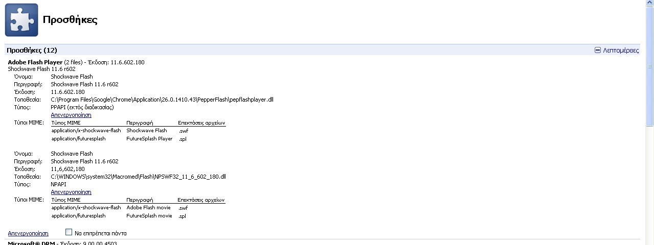
Task: Click 'FutureSplash movie' description cell
Action: coord(149,216)
